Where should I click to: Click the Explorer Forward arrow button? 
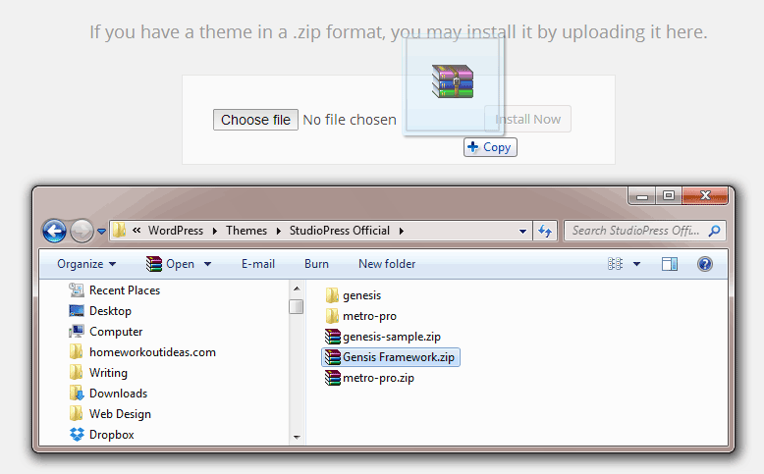coord(82,231)
